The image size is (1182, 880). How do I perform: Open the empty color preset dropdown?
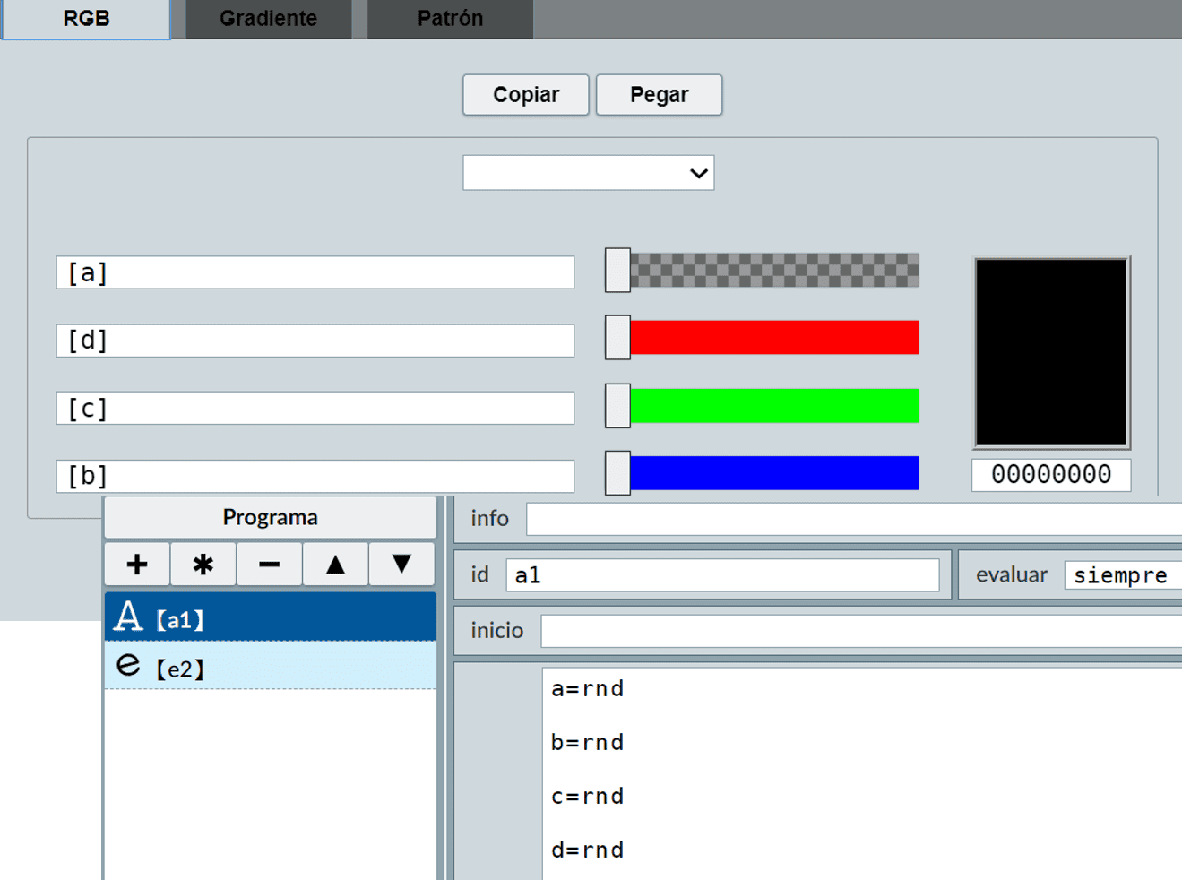coord(588,173)
